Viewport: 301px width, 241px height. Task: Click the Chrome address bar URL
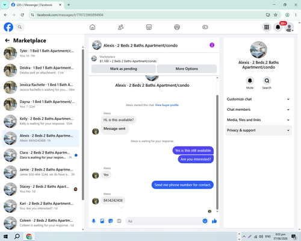[x=70, y=15]
